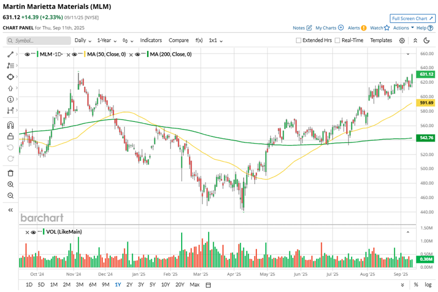The height and width of the screenshot is (292, 438).
Task: Open the Indicators menu
Action: (x=151, y=40)
